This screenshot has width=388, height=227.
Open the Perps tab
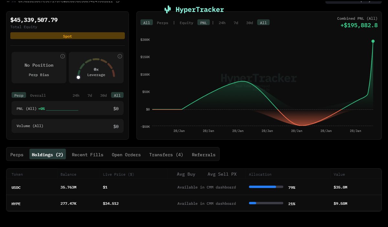(x=17, y=155)
